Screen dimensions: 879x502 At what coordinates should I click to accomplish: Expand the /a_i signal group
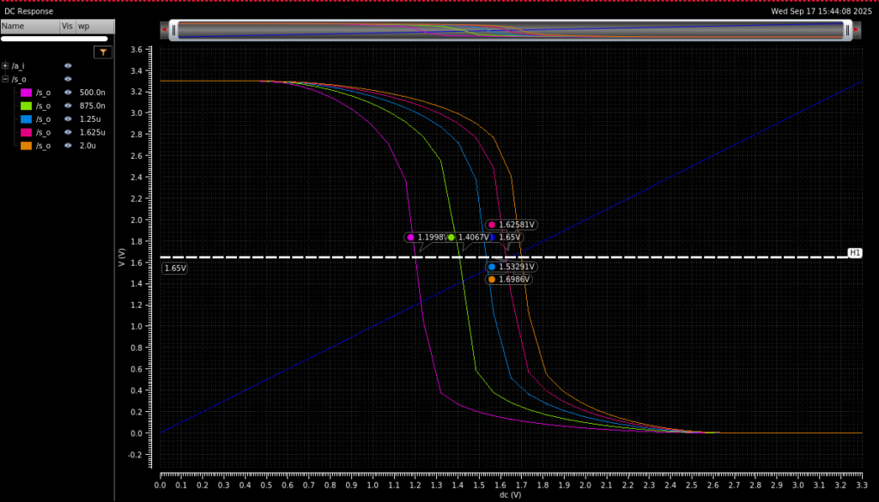point(5,66)
